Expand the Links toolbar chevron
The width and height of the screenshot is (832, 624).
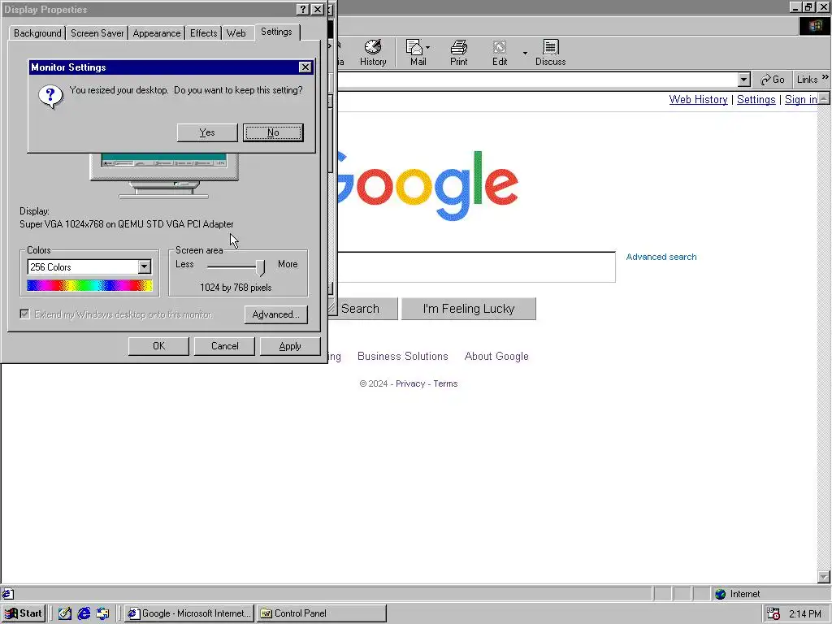(825, 77)
